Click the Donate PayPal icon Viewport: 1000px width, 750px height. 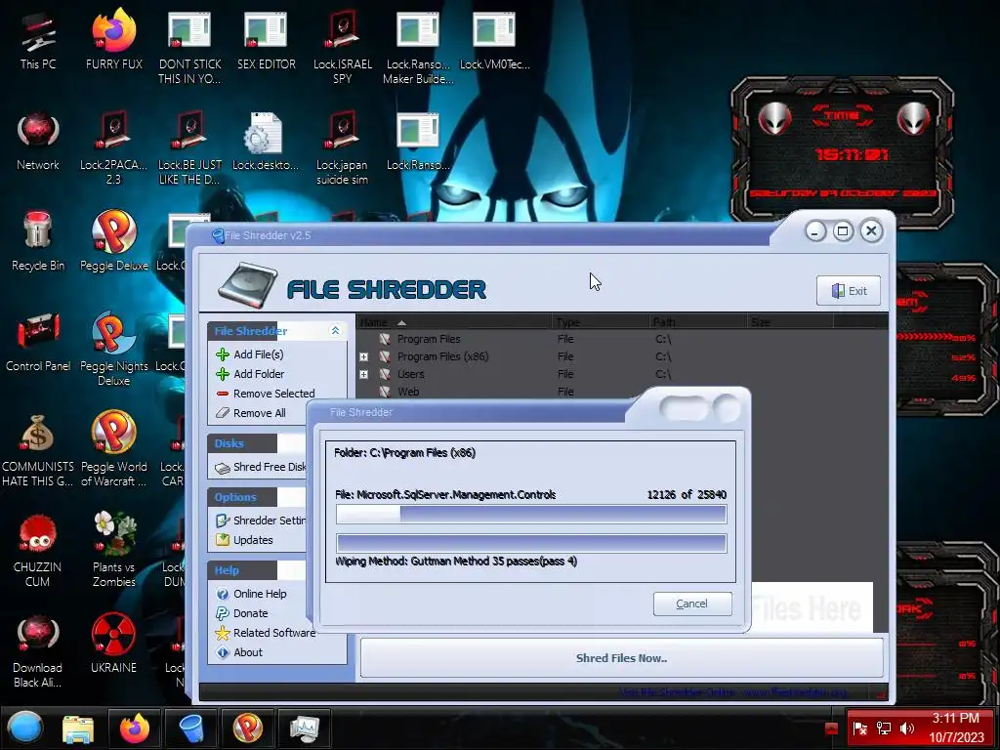click(223, 613)
